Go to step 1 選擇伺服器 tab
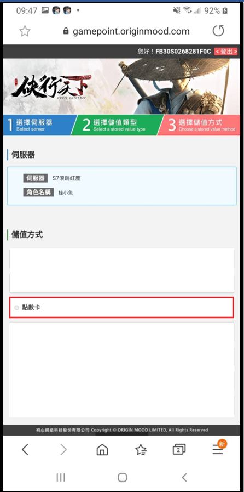 [x=39, y=125]
